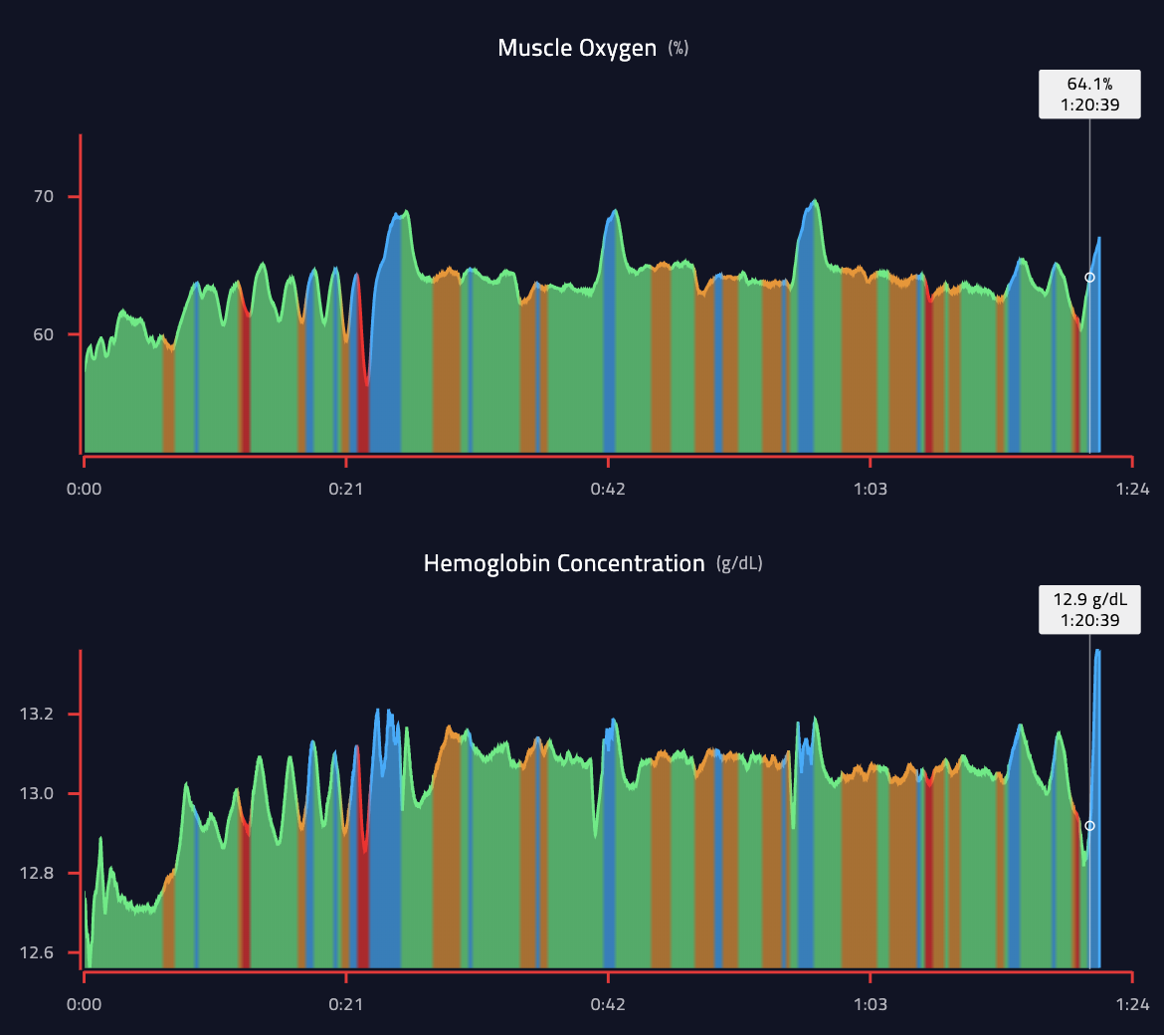Click the (g/dL) unit label beside Hemoglobin Concentration
Image resolution: width=1164 pixels, height=1035 pixels.
(x=739, y=564)
